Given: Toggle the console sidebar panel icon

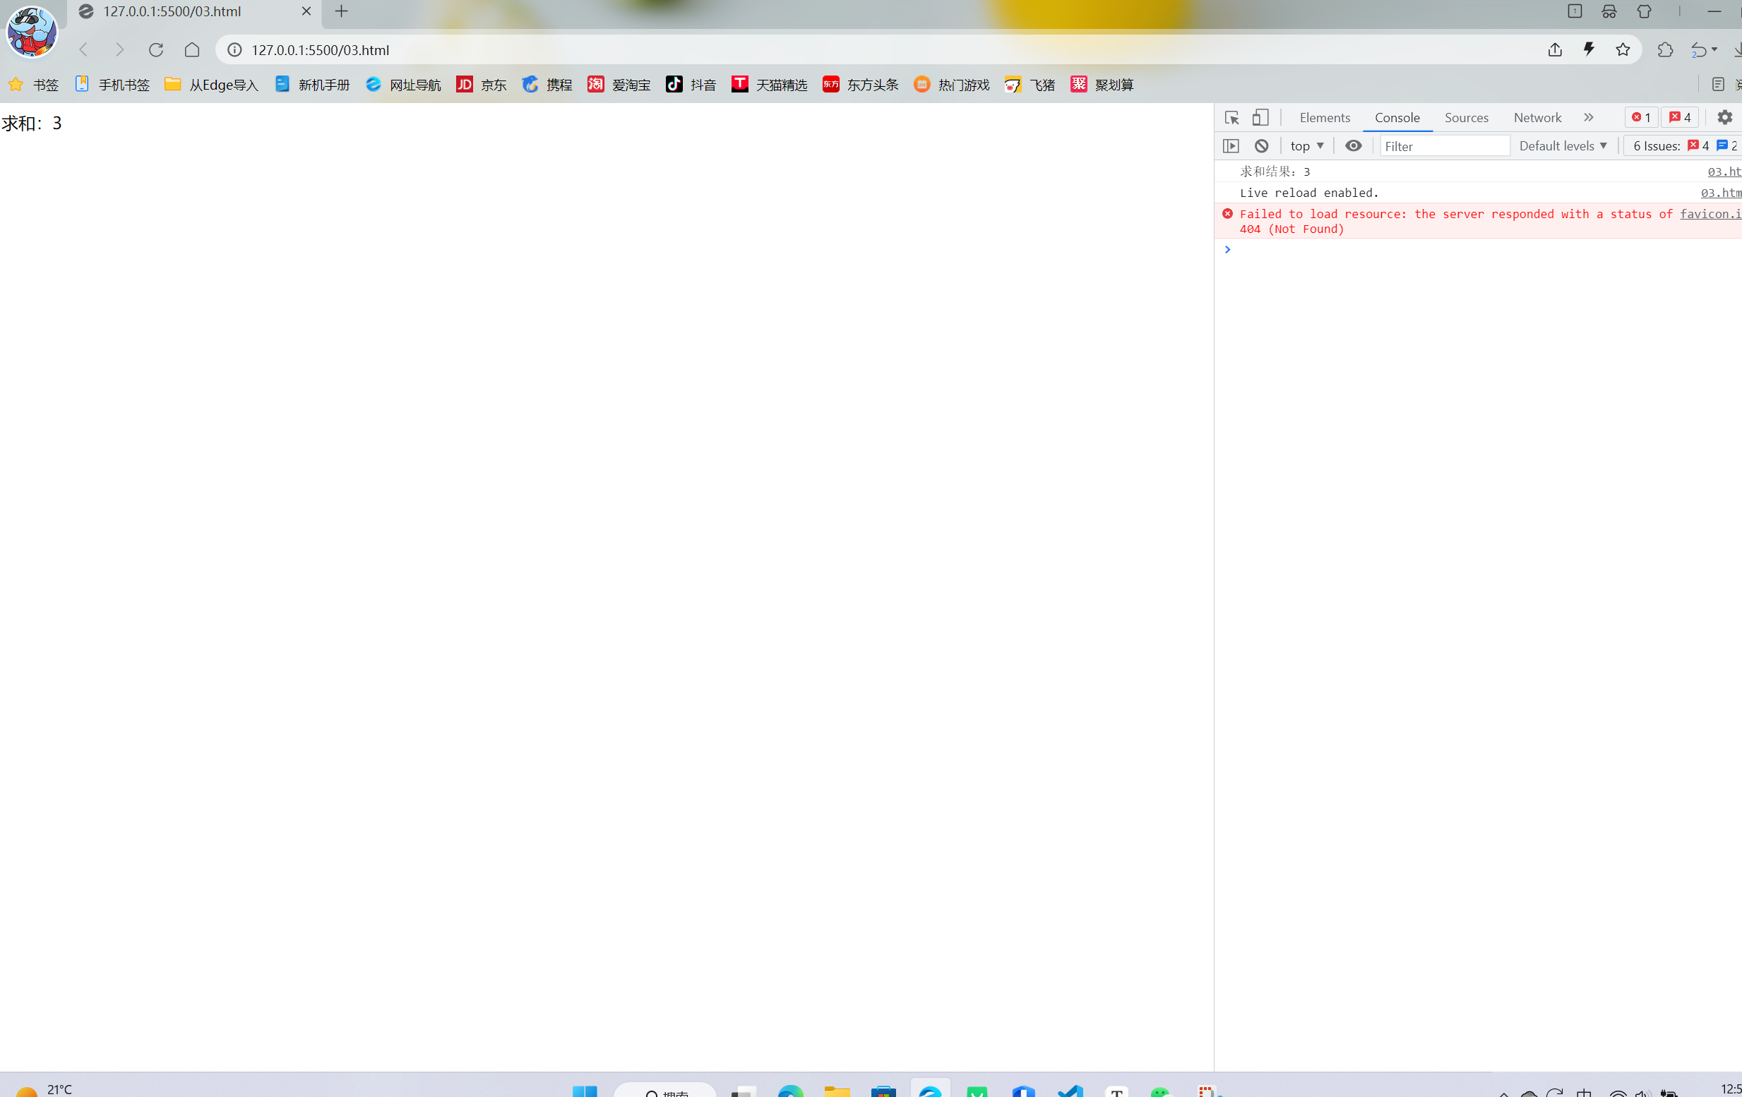Looking at the screenshot, I should (x=1231, y=146).
